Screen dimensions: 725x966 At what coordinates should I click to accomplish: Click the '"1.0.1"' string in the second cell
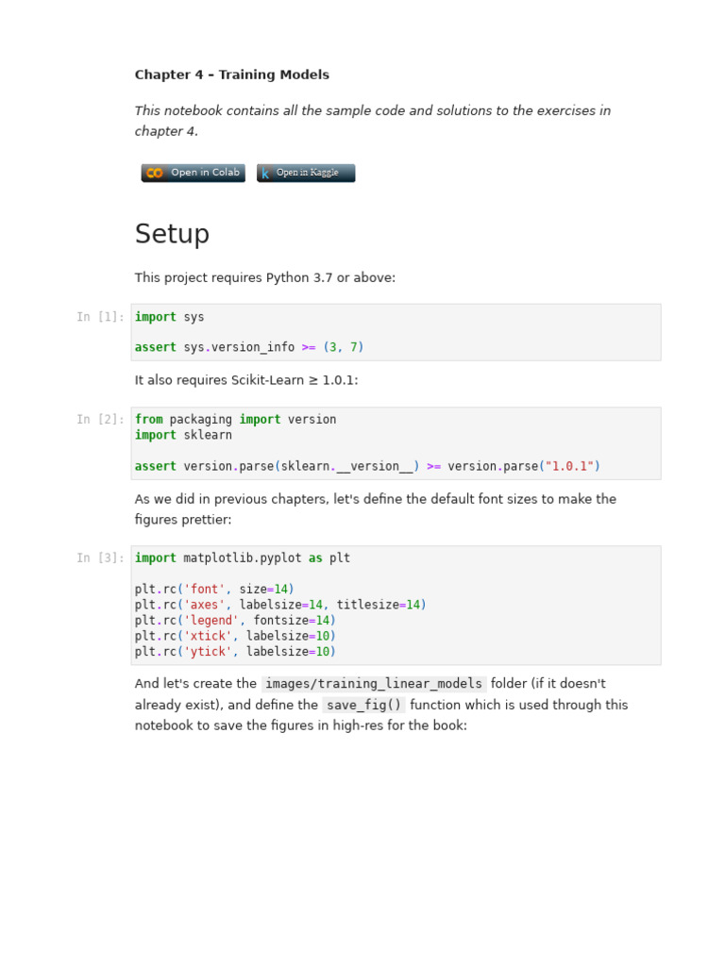(569, 466)
